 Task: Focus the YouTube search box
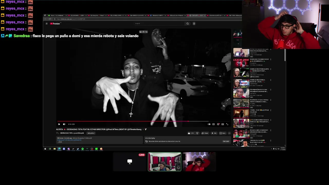[x=159, y=23]
